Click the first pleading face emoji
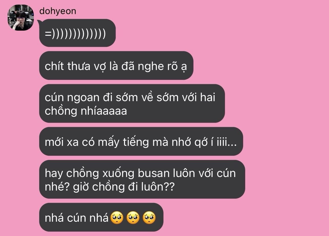Viewport: 329px width, 236px height. click(117, 218)
